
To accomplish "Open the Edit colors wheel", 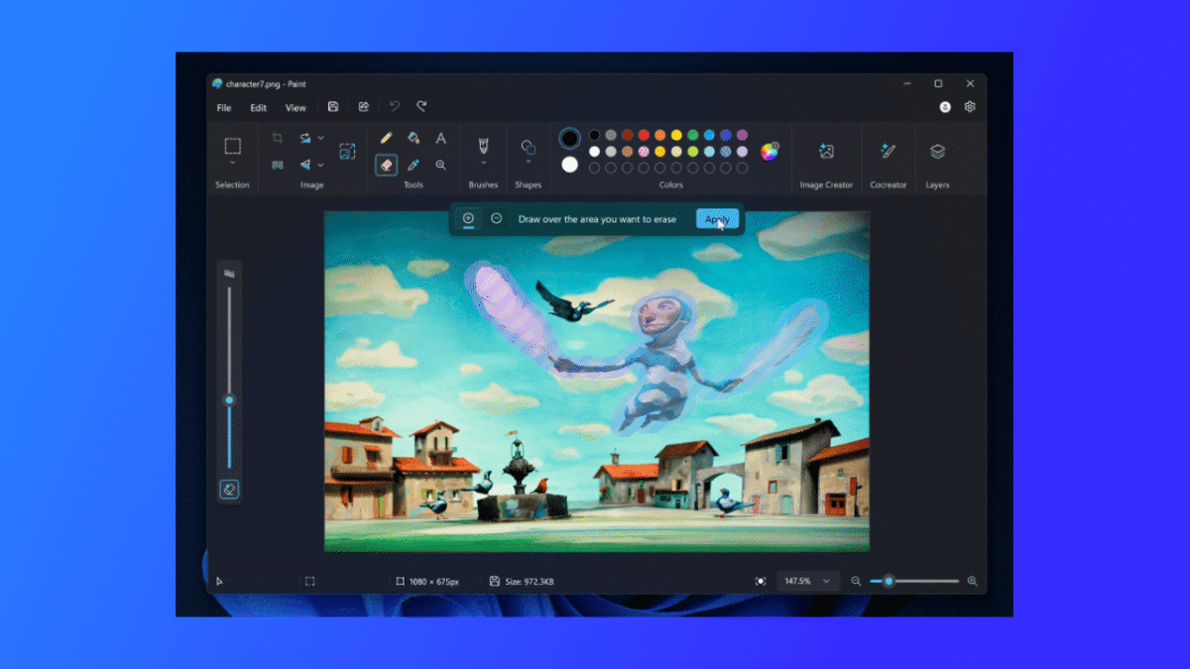I will point(771,151).
